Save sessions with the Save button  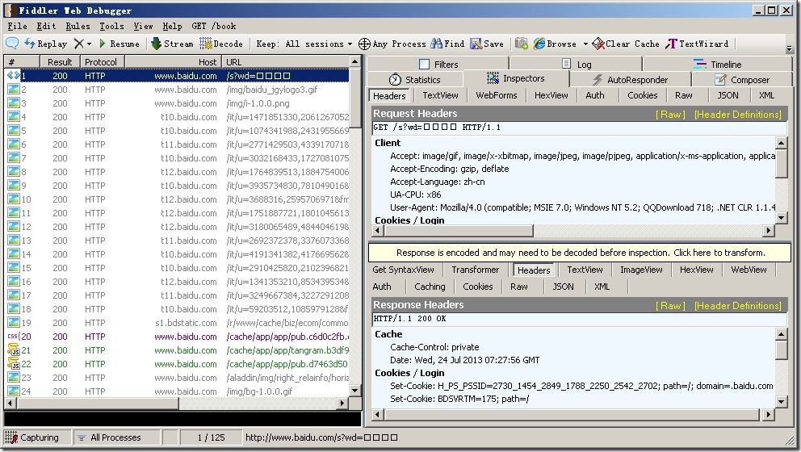[x=487, y=44]
